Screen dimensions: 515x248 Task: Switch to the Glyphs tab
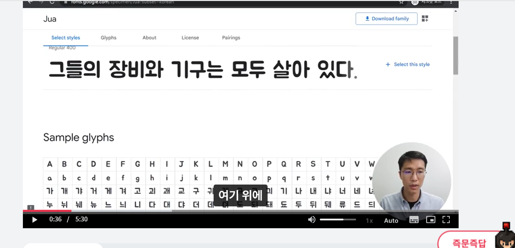(x=109, y=38)
